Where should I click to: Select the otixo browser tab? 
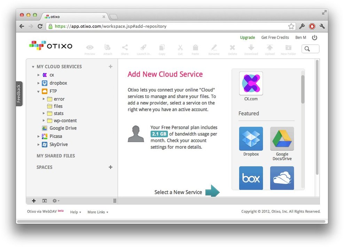click(x=75, y=17)
